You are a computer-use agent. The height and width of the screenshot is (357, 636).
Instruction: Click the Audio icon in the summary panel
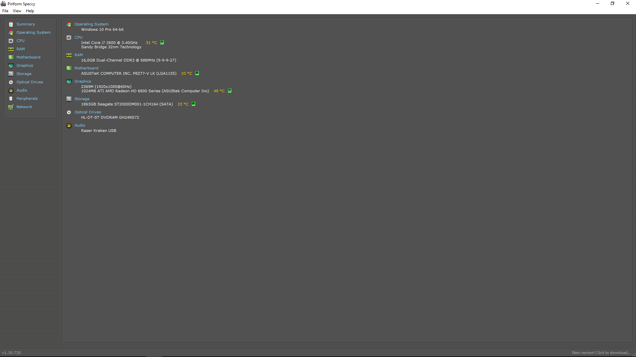point(69,126)
